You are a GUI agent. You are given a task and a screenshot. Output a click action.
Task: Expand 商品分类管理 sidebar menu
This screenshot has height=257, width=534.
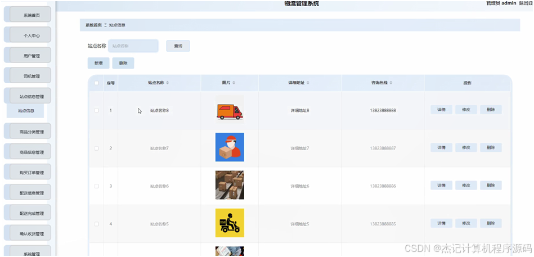28,132
